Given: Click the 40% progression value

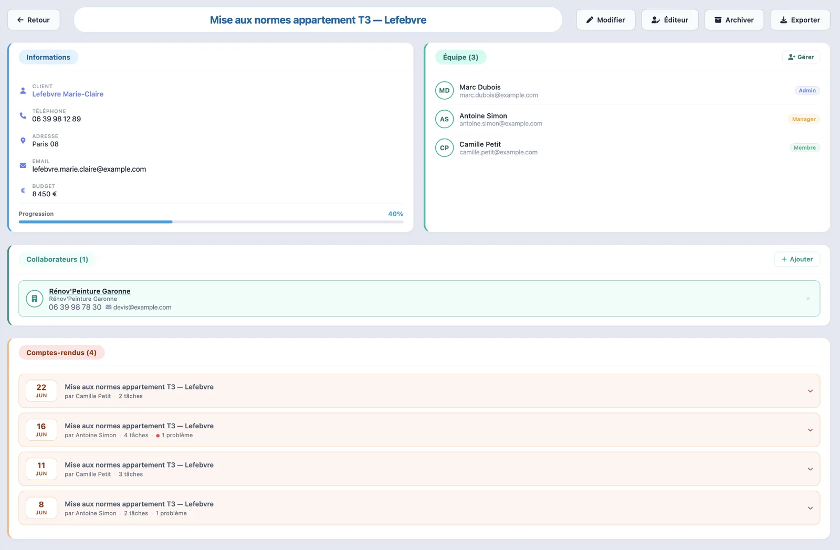Looking at the screenshot, I should 396,214.
